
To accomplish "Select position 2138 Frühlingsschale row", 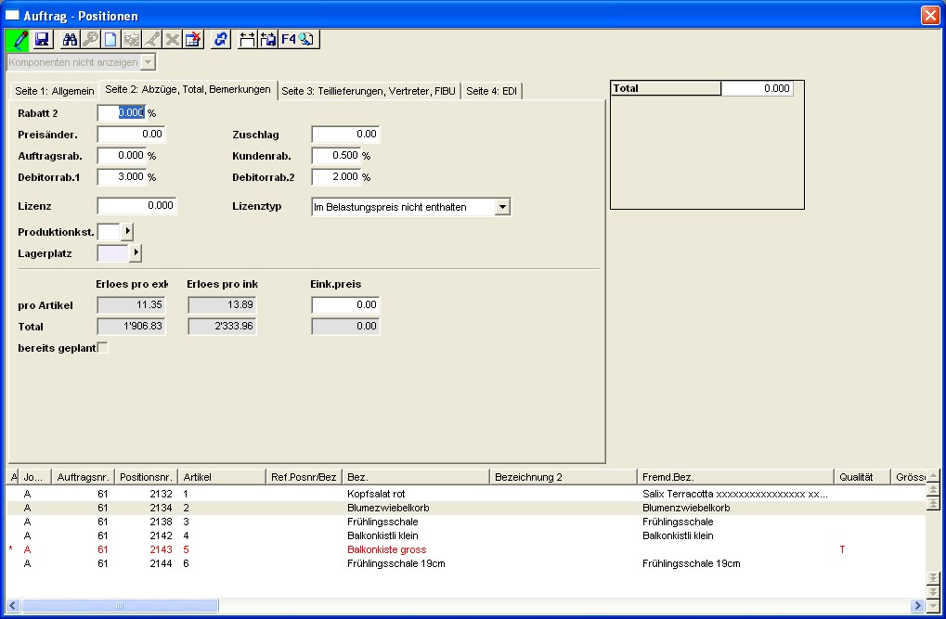I will coord(466,522).
